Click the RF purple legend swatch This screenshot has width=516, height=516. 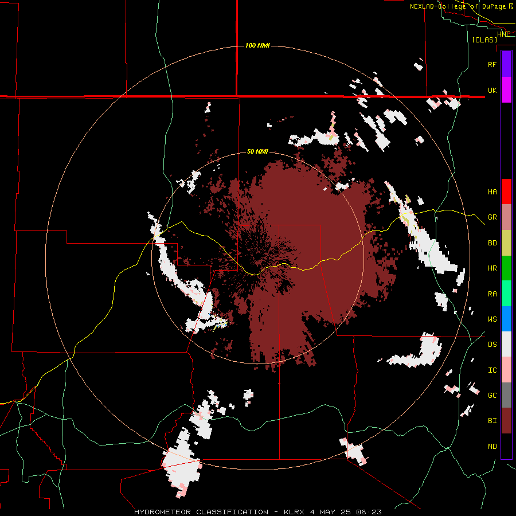[x=506, y=64]
